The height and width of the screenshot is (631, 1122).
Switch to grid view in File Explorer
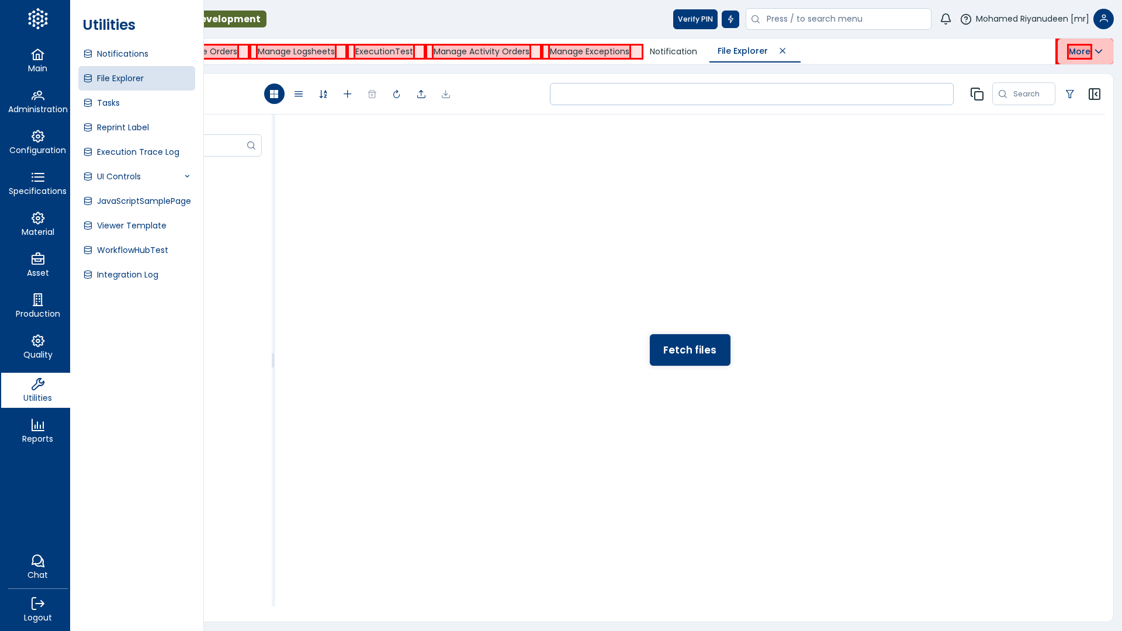pyautogui.click(x=274, y=94)
